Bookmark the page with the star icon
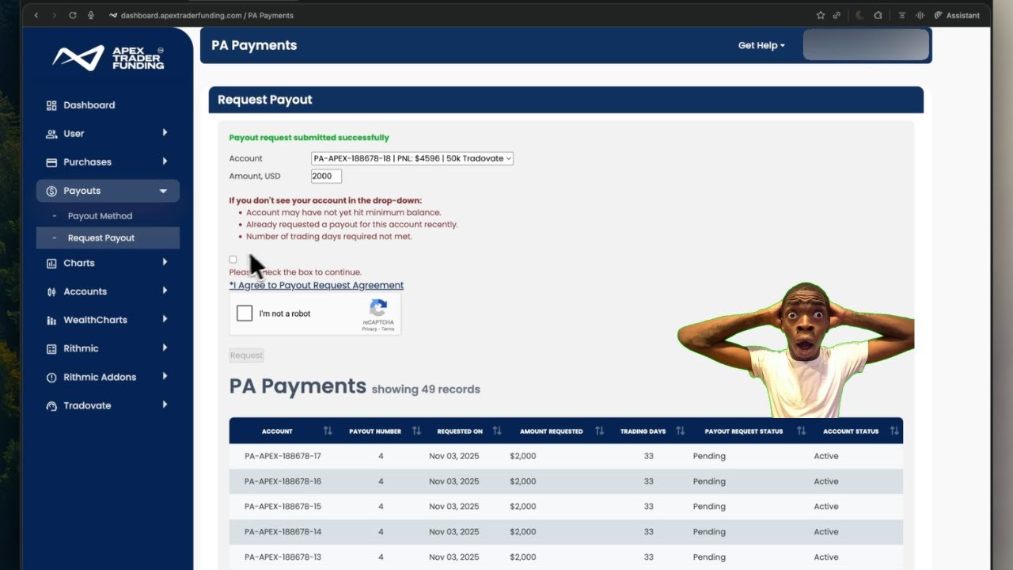 click(x=820, y=15)
